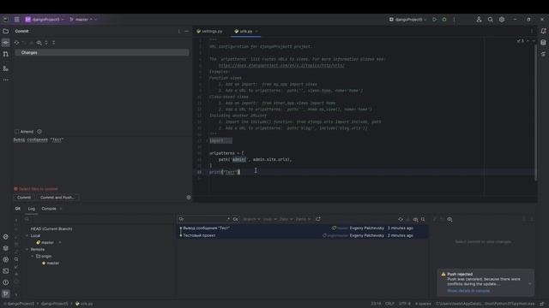Select HEAD (Current Branch) in branches tree
The width and height of the screenshot is (549, 308).
click(x=51, y=228)
